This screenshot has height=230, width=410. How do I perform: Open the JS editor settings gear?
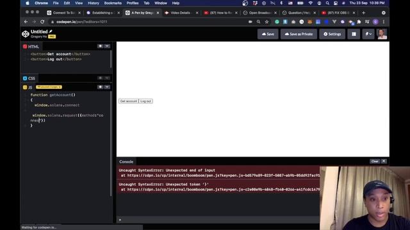coord(100,87)
